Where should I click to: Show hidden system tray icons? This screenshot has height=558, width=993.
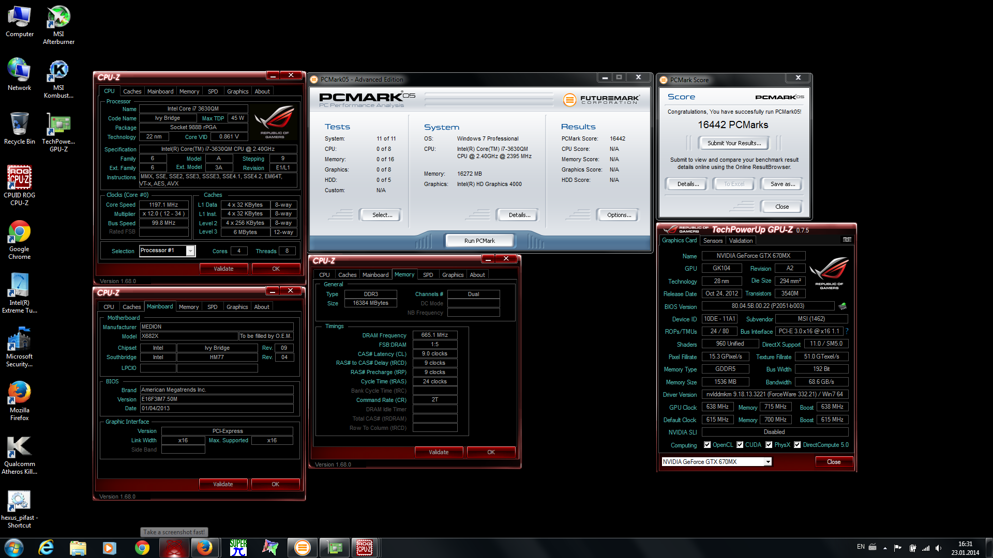pyautogui.click(x=885, y=548)
